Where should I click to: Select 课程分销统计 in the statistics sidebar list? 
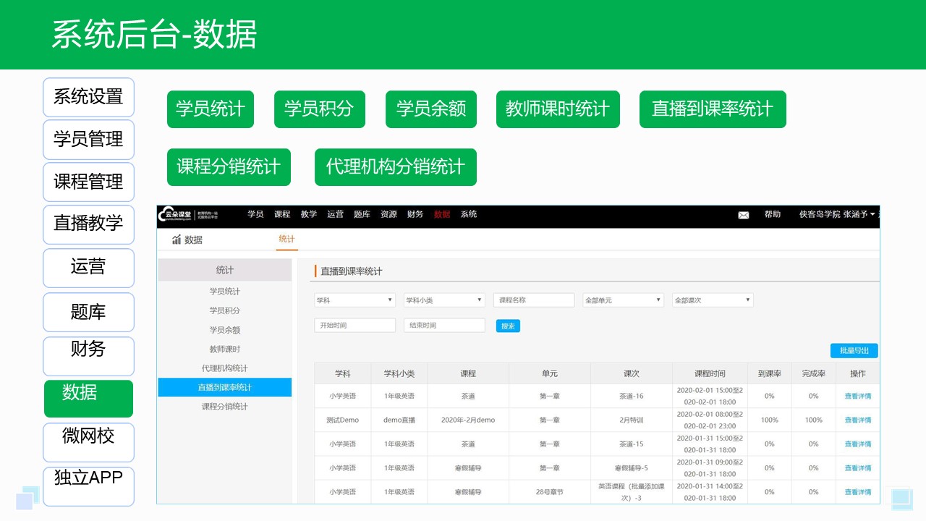coord(225,407)
